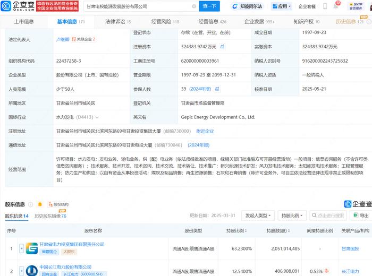Click the Zhibo AI assistant icon

coord(235,6)
